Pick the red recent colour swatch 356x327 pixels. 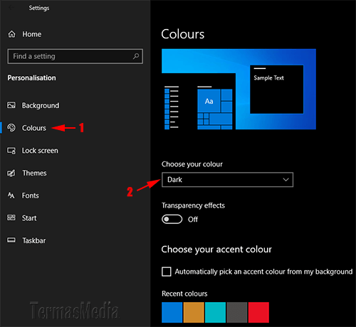pyautogui.click(x=258, y=312)
